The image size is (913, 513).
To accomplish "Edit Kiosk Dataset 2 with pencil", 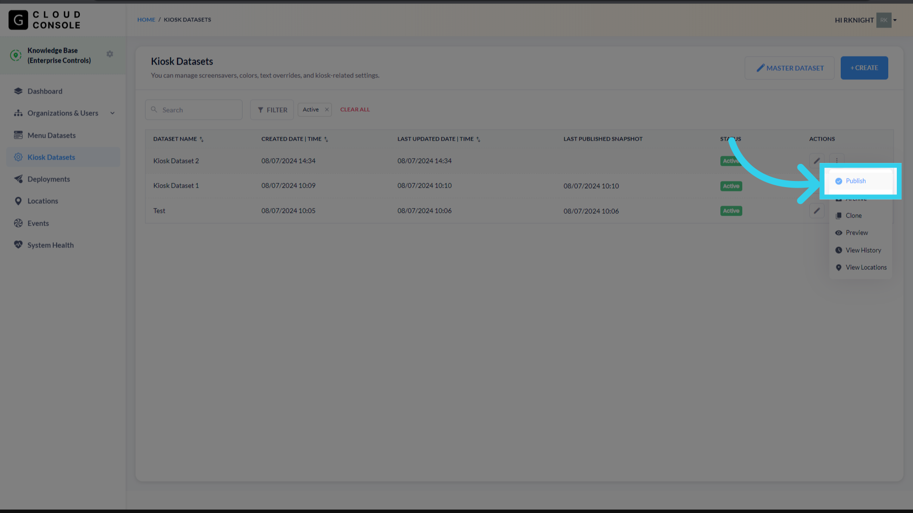I will click(816, 161).
